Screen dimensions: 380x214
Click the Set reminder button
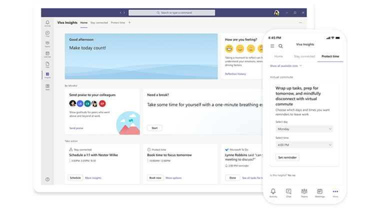[287, 157]
